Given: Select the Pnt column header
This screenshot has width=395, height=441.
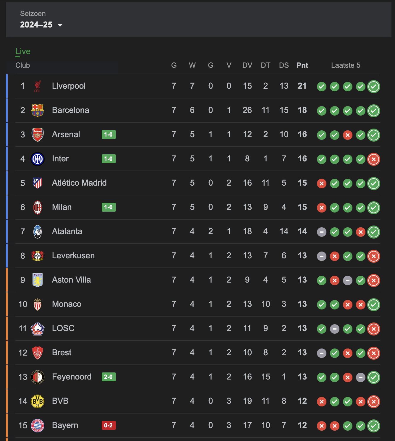Looking at the screenshot, I should (x=302, y=65).
